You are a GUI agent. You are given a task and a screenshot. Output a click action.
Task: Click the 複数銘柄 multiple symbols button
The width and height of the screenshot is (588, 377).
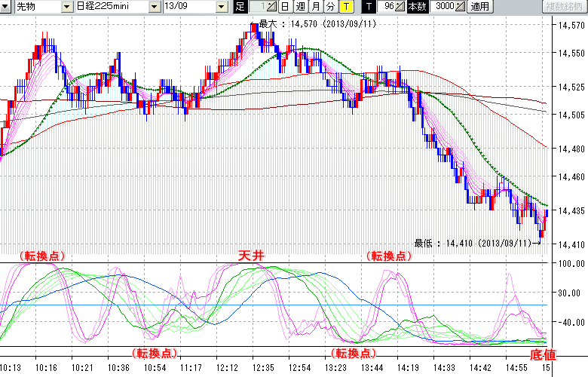click(x=564, y=7)
